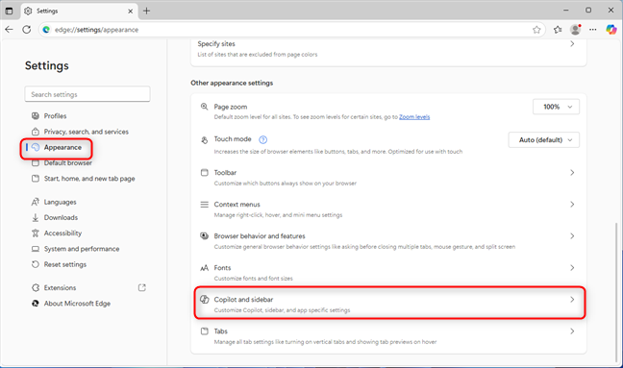Expand the Toolbar settings row
This screenshot has width=623, height=368.
coord(388,178)
